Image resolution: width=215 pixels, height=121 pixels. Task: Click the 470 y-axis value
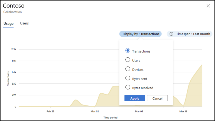click(x=14, y=95)
